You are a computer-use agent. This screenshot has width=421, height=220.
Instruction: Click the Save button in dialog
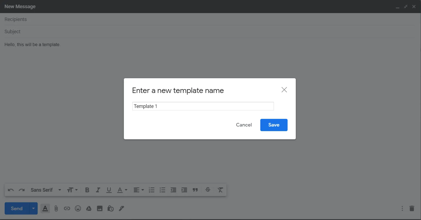(274, 125)
